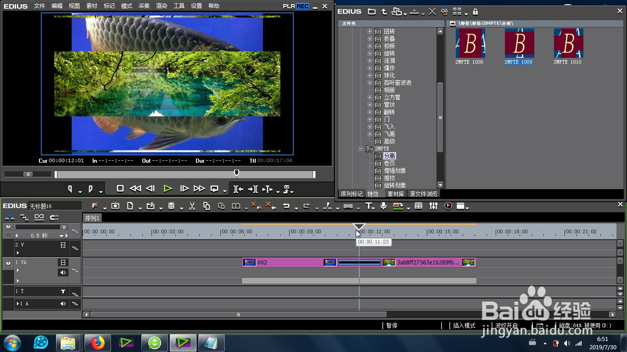The image size is (627, 352).
Task: Click the undo arrow icon
Action: (x=286, y=206)
